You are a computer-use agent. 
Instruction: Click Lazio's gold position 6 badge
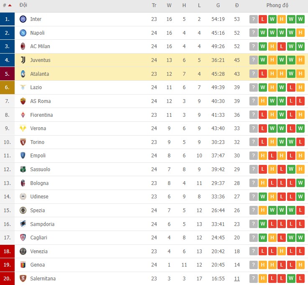(x=7, y=87)
